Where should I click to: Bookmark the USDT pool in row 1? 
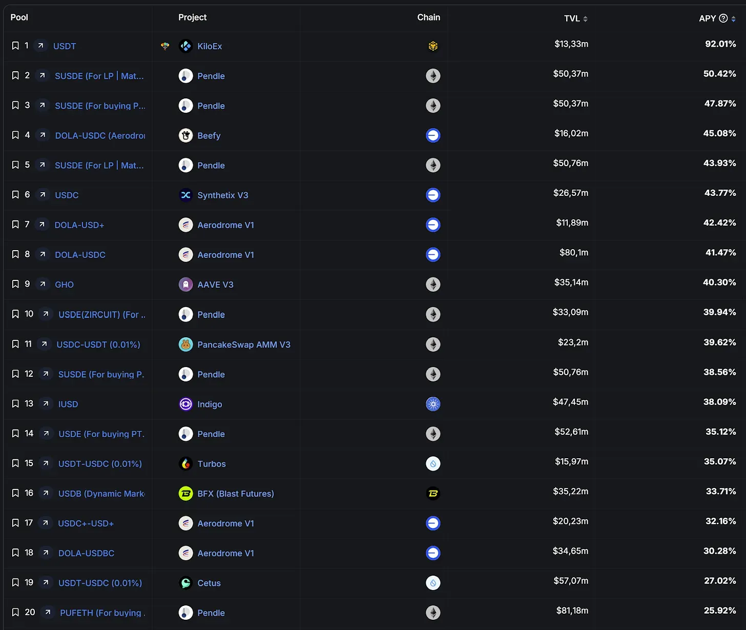15,46
